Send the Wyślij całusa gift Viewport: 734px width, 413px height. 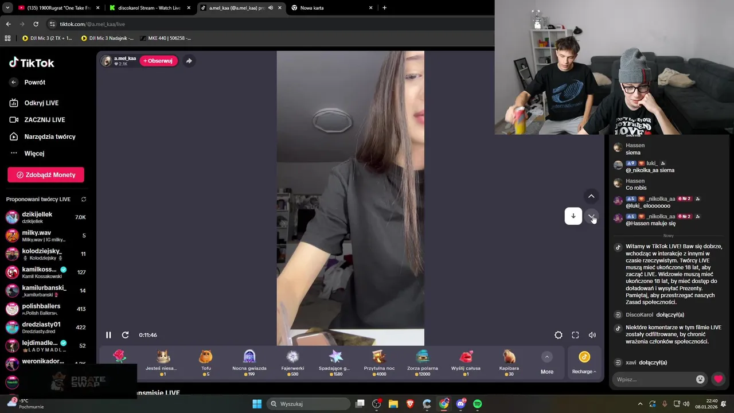coord(466,363)
